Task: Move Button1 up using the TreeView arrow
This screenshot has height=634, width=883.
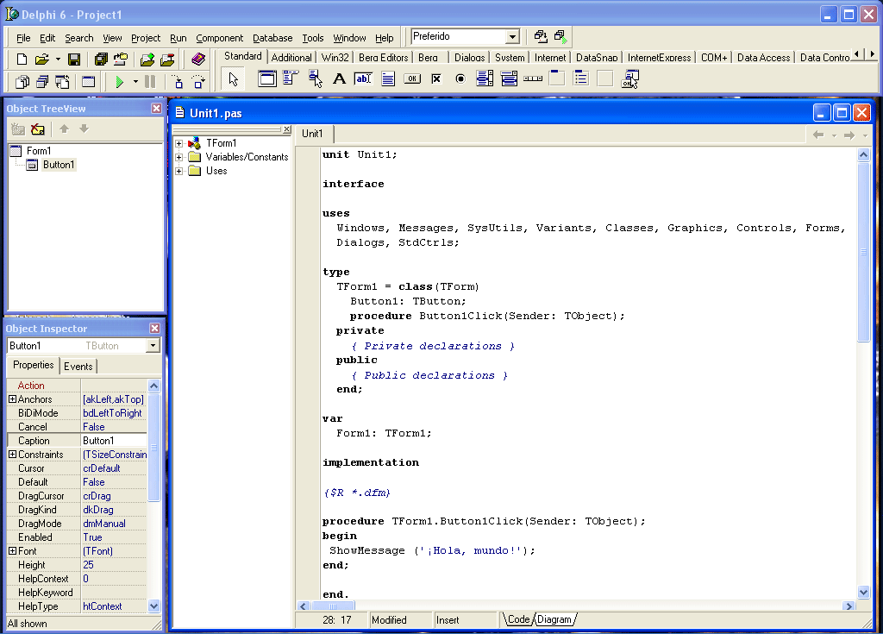Action: coord(65,129)
